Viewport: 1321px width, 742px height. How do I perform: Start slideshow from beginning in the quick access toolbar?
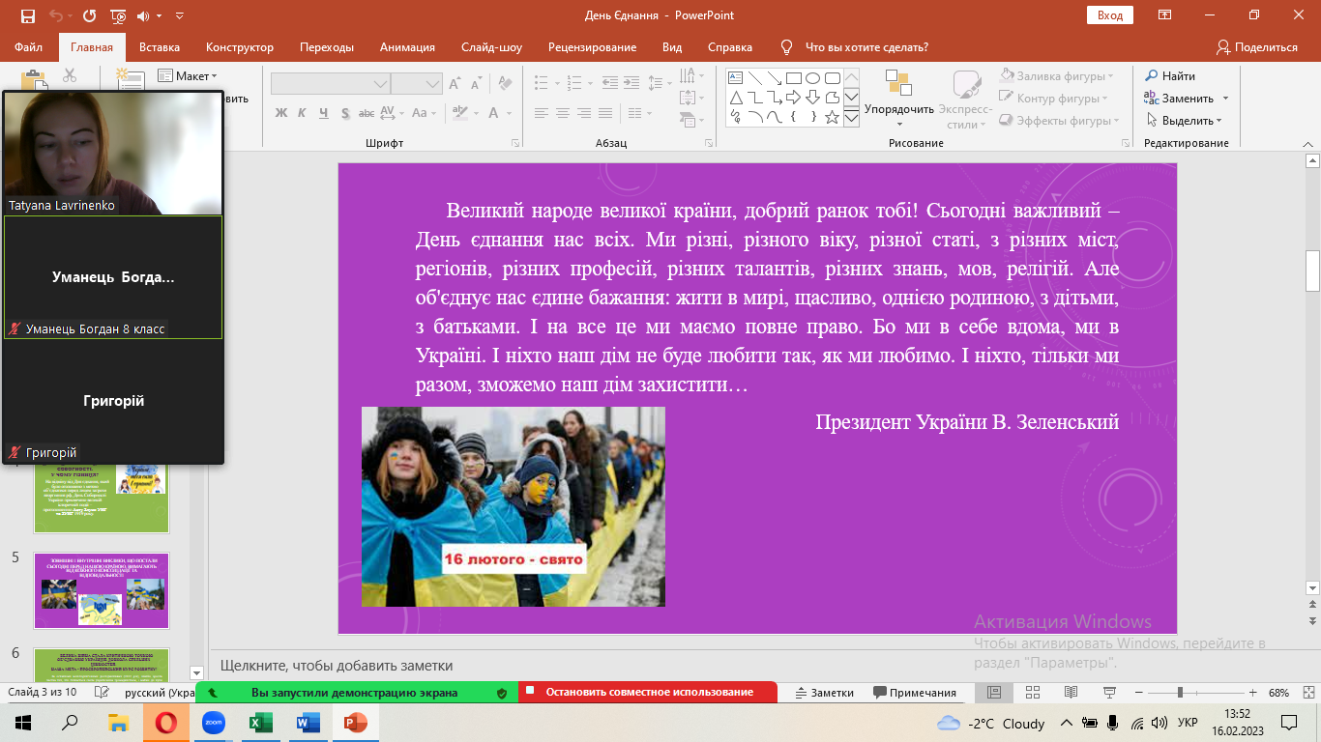pyautogui.click(x=118, y=15)
